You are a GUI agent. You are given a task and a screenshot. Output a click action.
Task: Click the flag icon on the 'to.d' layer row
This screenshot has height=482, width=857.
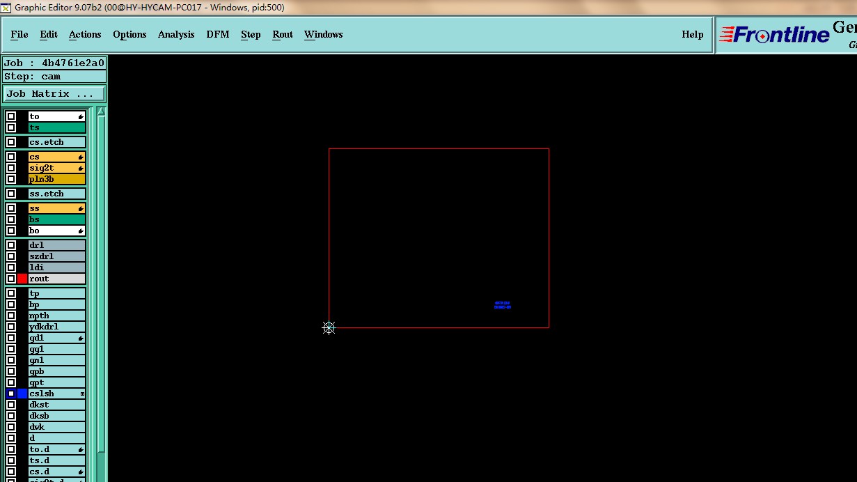[x=81, y=450]
